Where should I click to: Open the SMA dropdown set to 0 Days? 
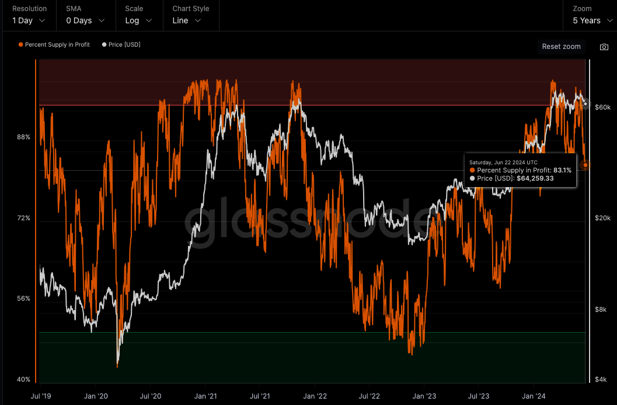click(85, 20)
